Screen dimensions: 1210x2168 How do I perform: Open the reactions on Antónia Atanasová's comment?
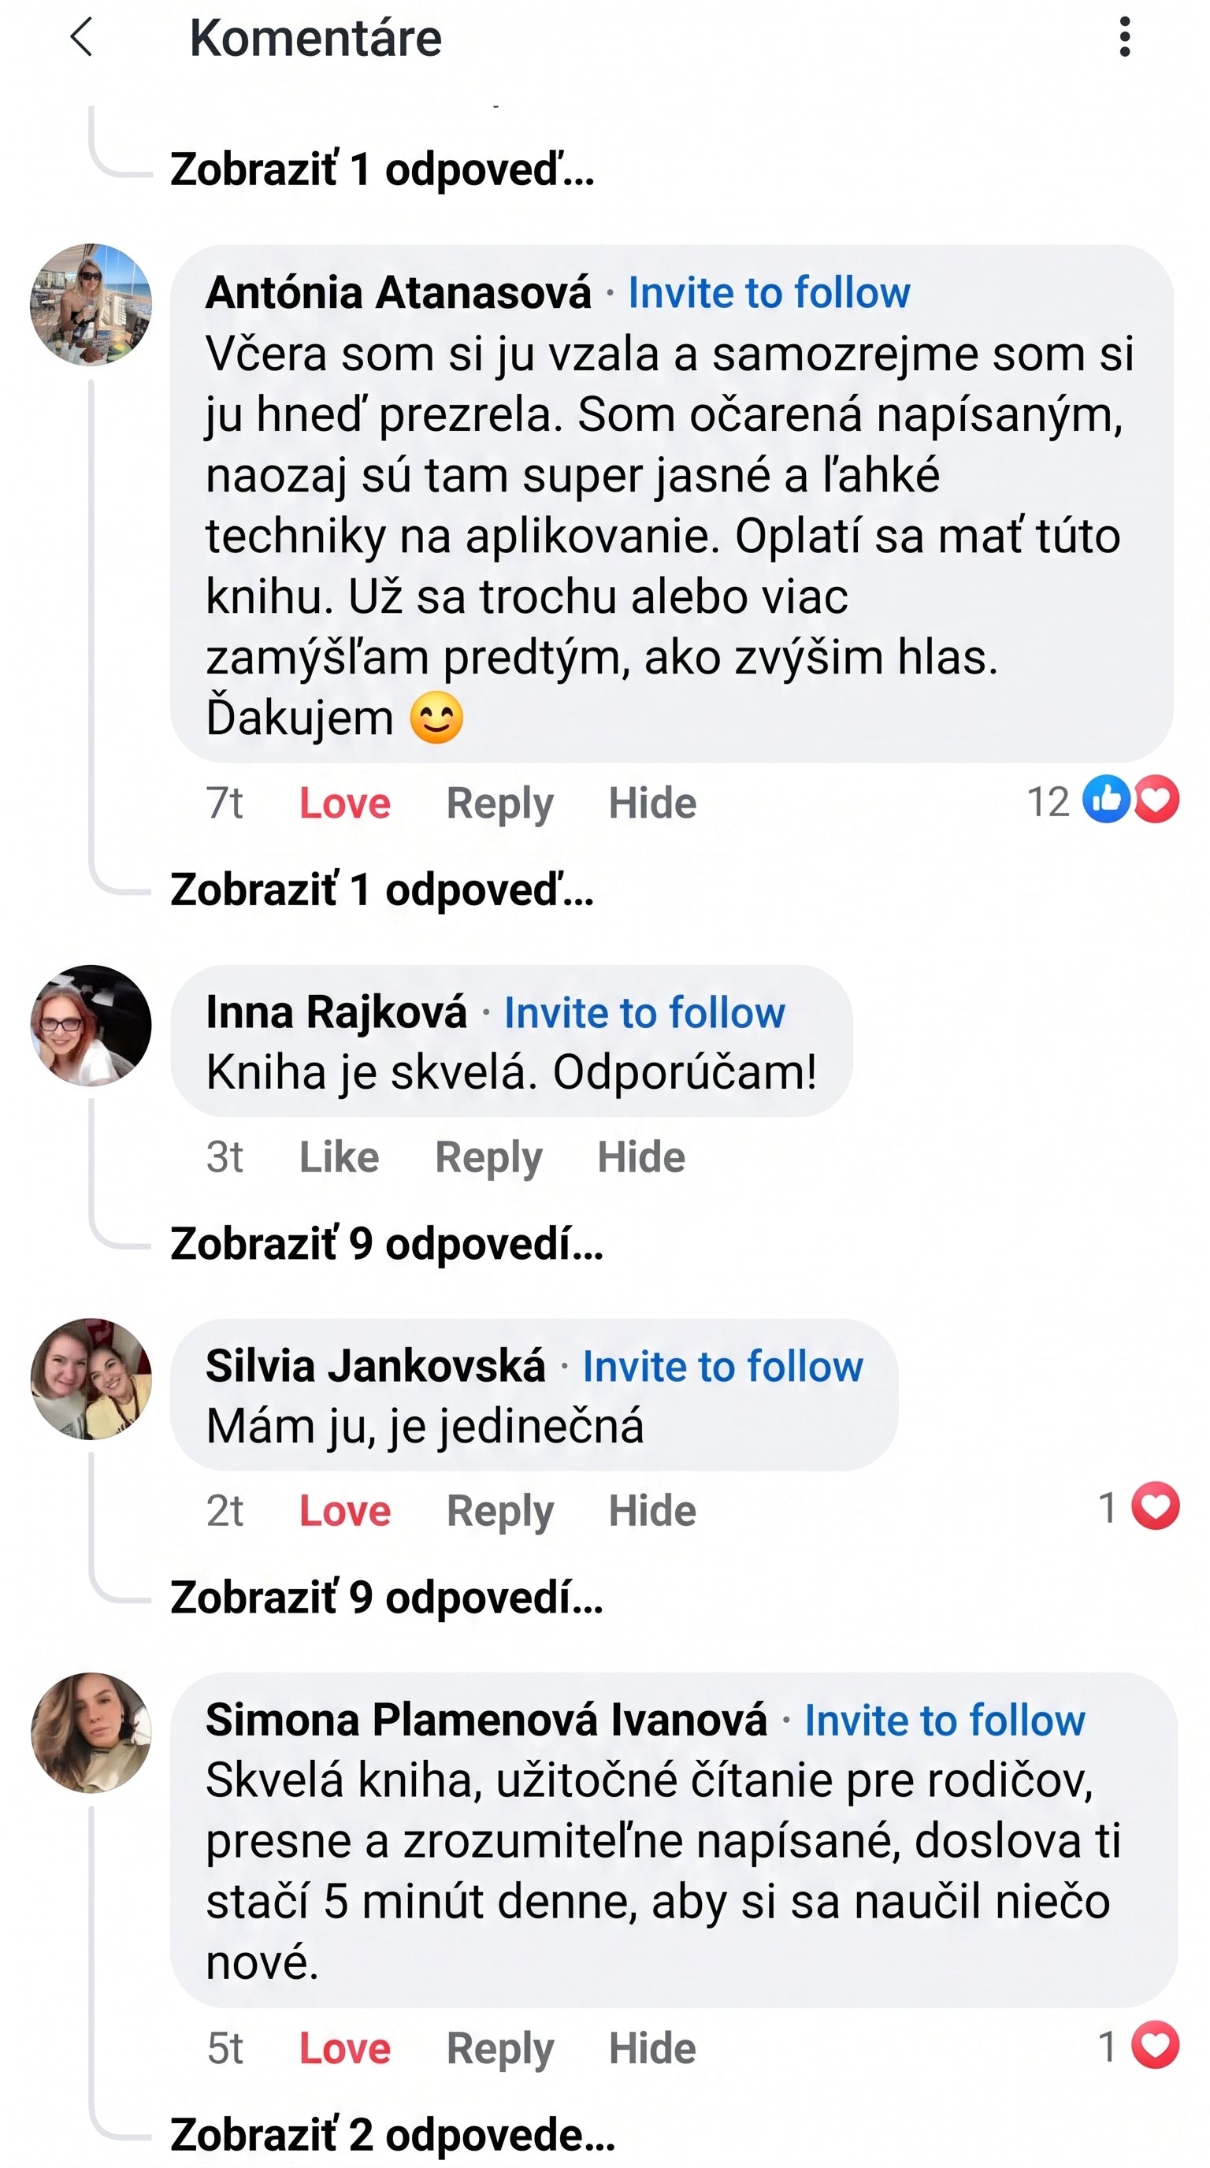tap(1102, 800)
